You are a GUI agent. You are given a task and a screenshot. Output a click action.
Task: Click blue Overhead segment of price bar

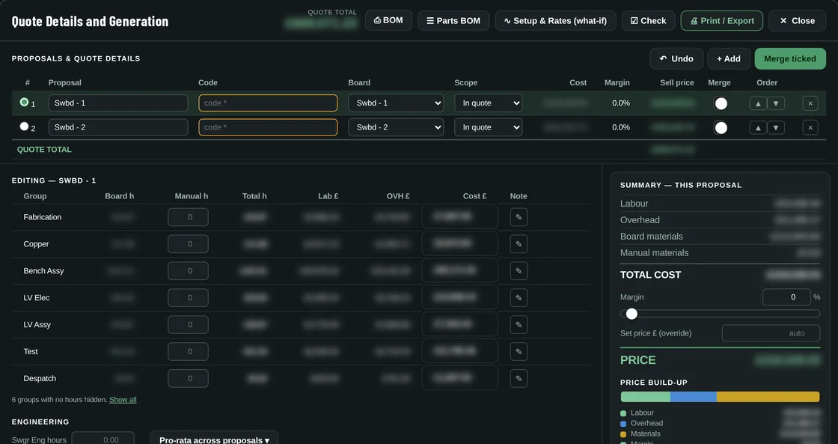(693, 396)
